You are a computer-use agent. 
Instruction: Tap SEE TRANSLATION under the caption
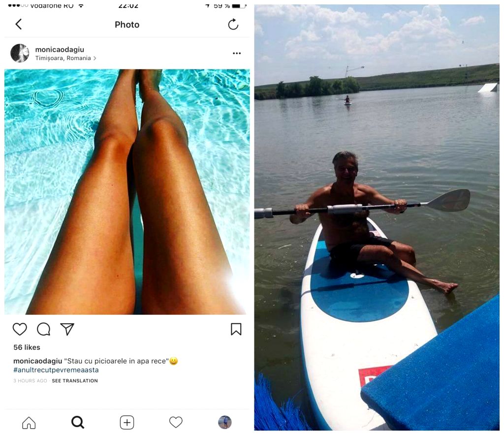(x=75, y=381)
